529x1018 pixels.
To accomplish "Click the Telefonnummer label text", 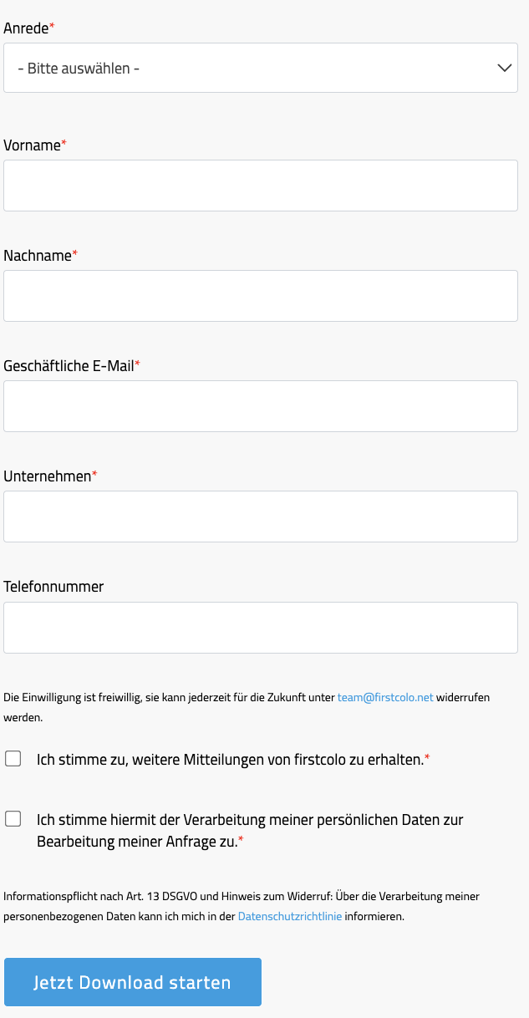I will [53, 587].
